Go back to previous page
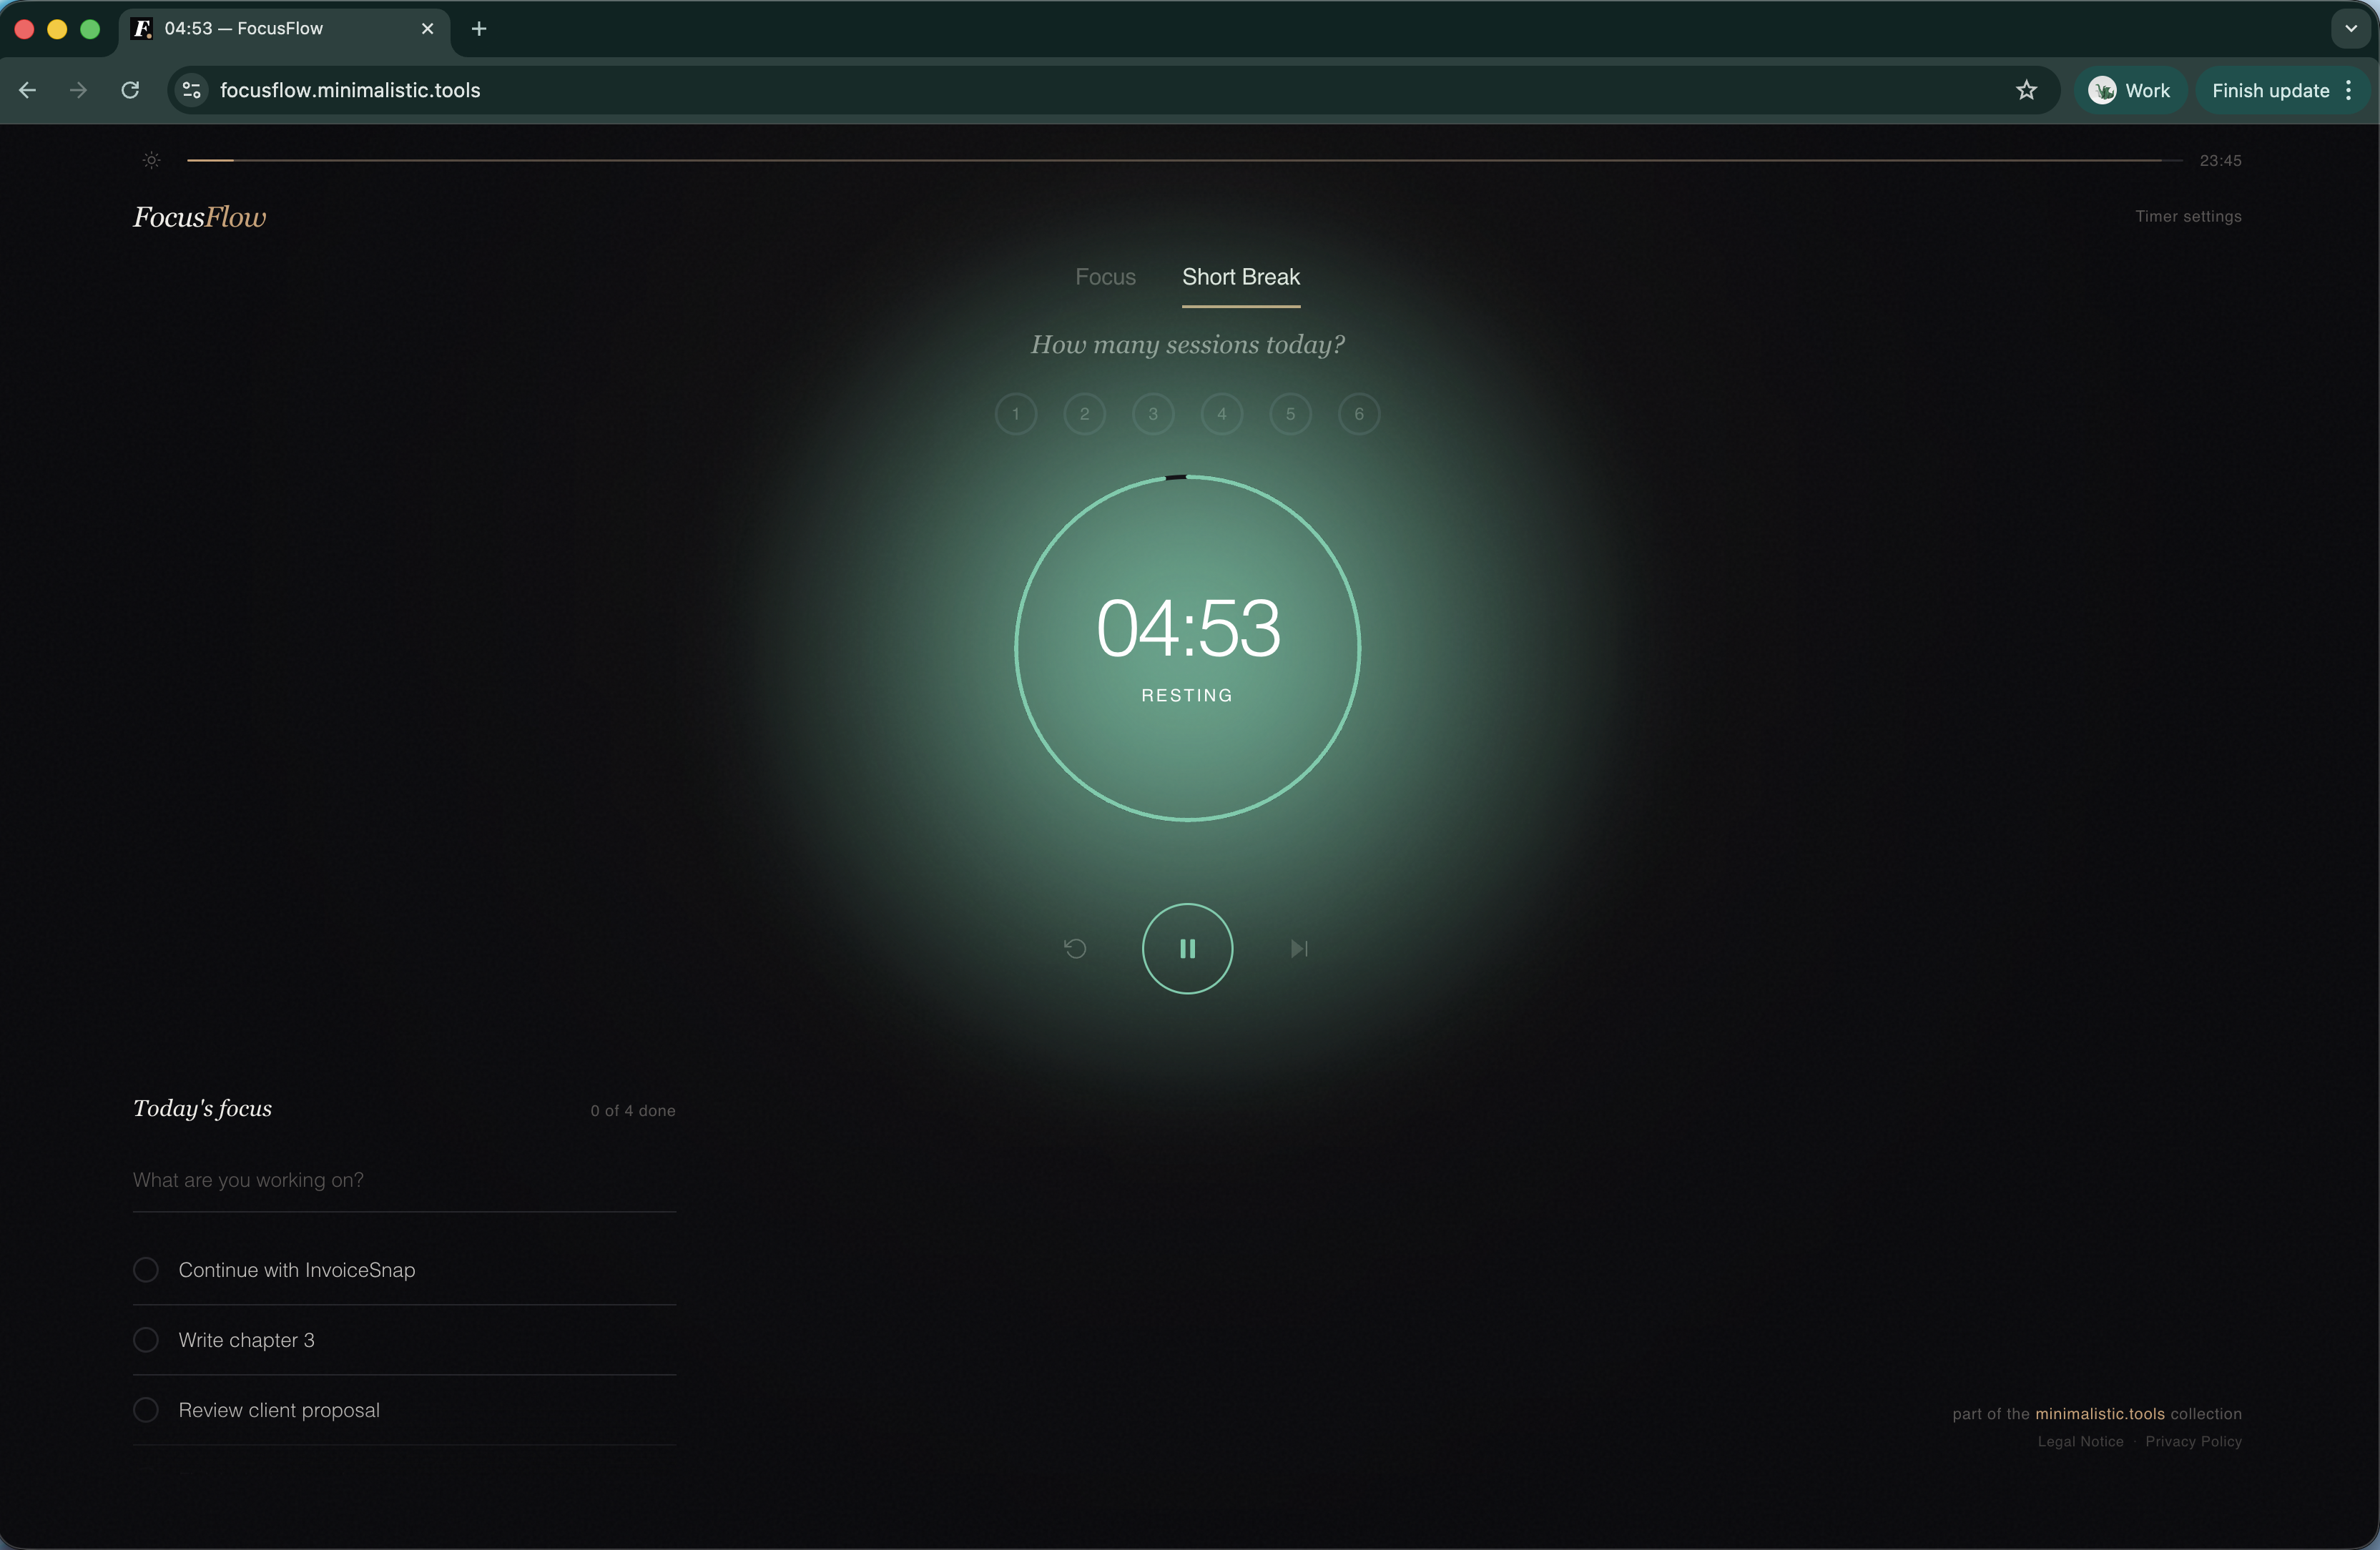Screen dimensions: 2380x1550 [x=28, y=90]
